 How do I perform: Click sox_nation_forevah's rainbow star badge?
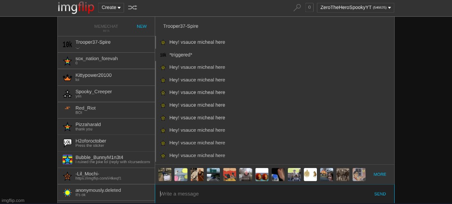(x=67, y=61)
